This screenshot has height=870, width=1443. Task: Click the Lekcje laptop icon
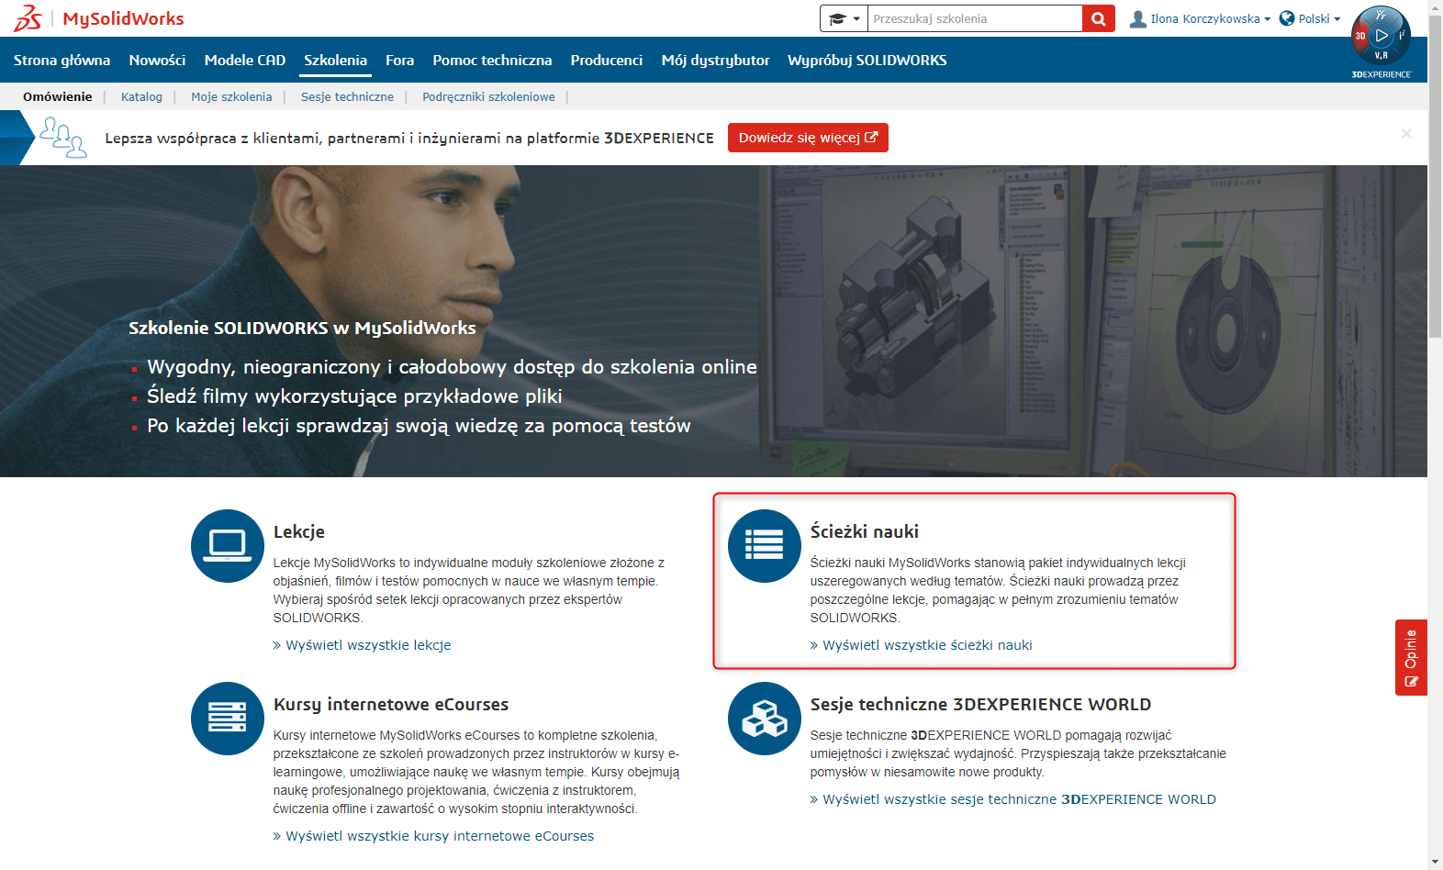227,546
